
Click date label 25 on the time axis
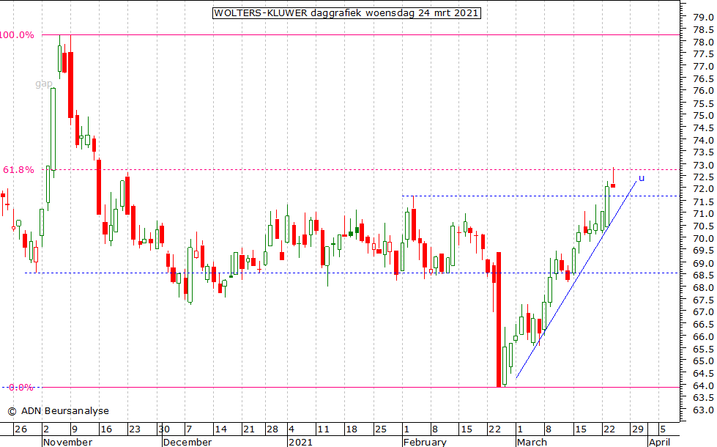(x=381, y=429)
